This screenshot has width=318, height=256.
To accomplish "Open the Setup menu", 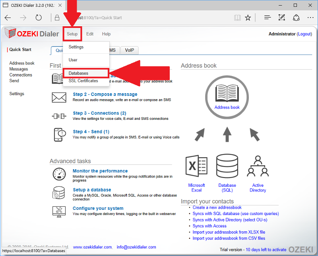I will click(x=72, y=34).
